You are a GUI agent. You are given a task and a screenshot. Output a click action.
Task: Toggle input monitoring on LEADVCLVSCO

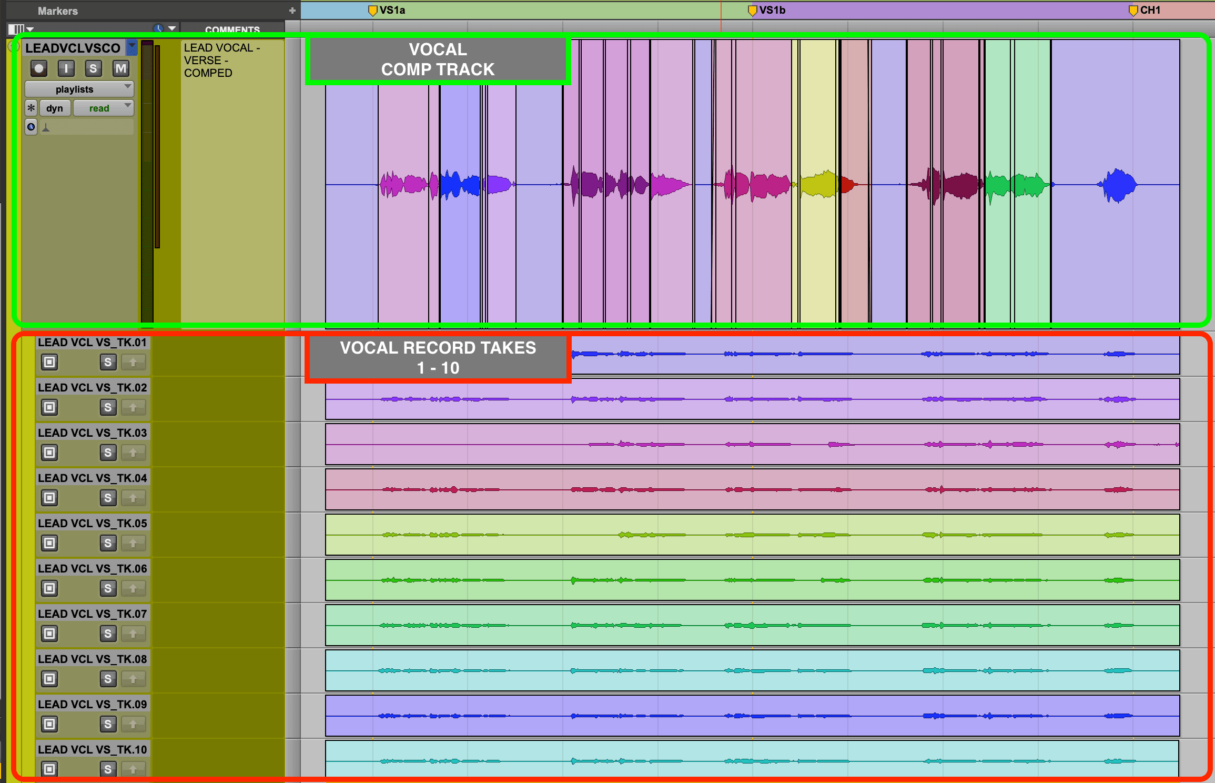point(66,68)
